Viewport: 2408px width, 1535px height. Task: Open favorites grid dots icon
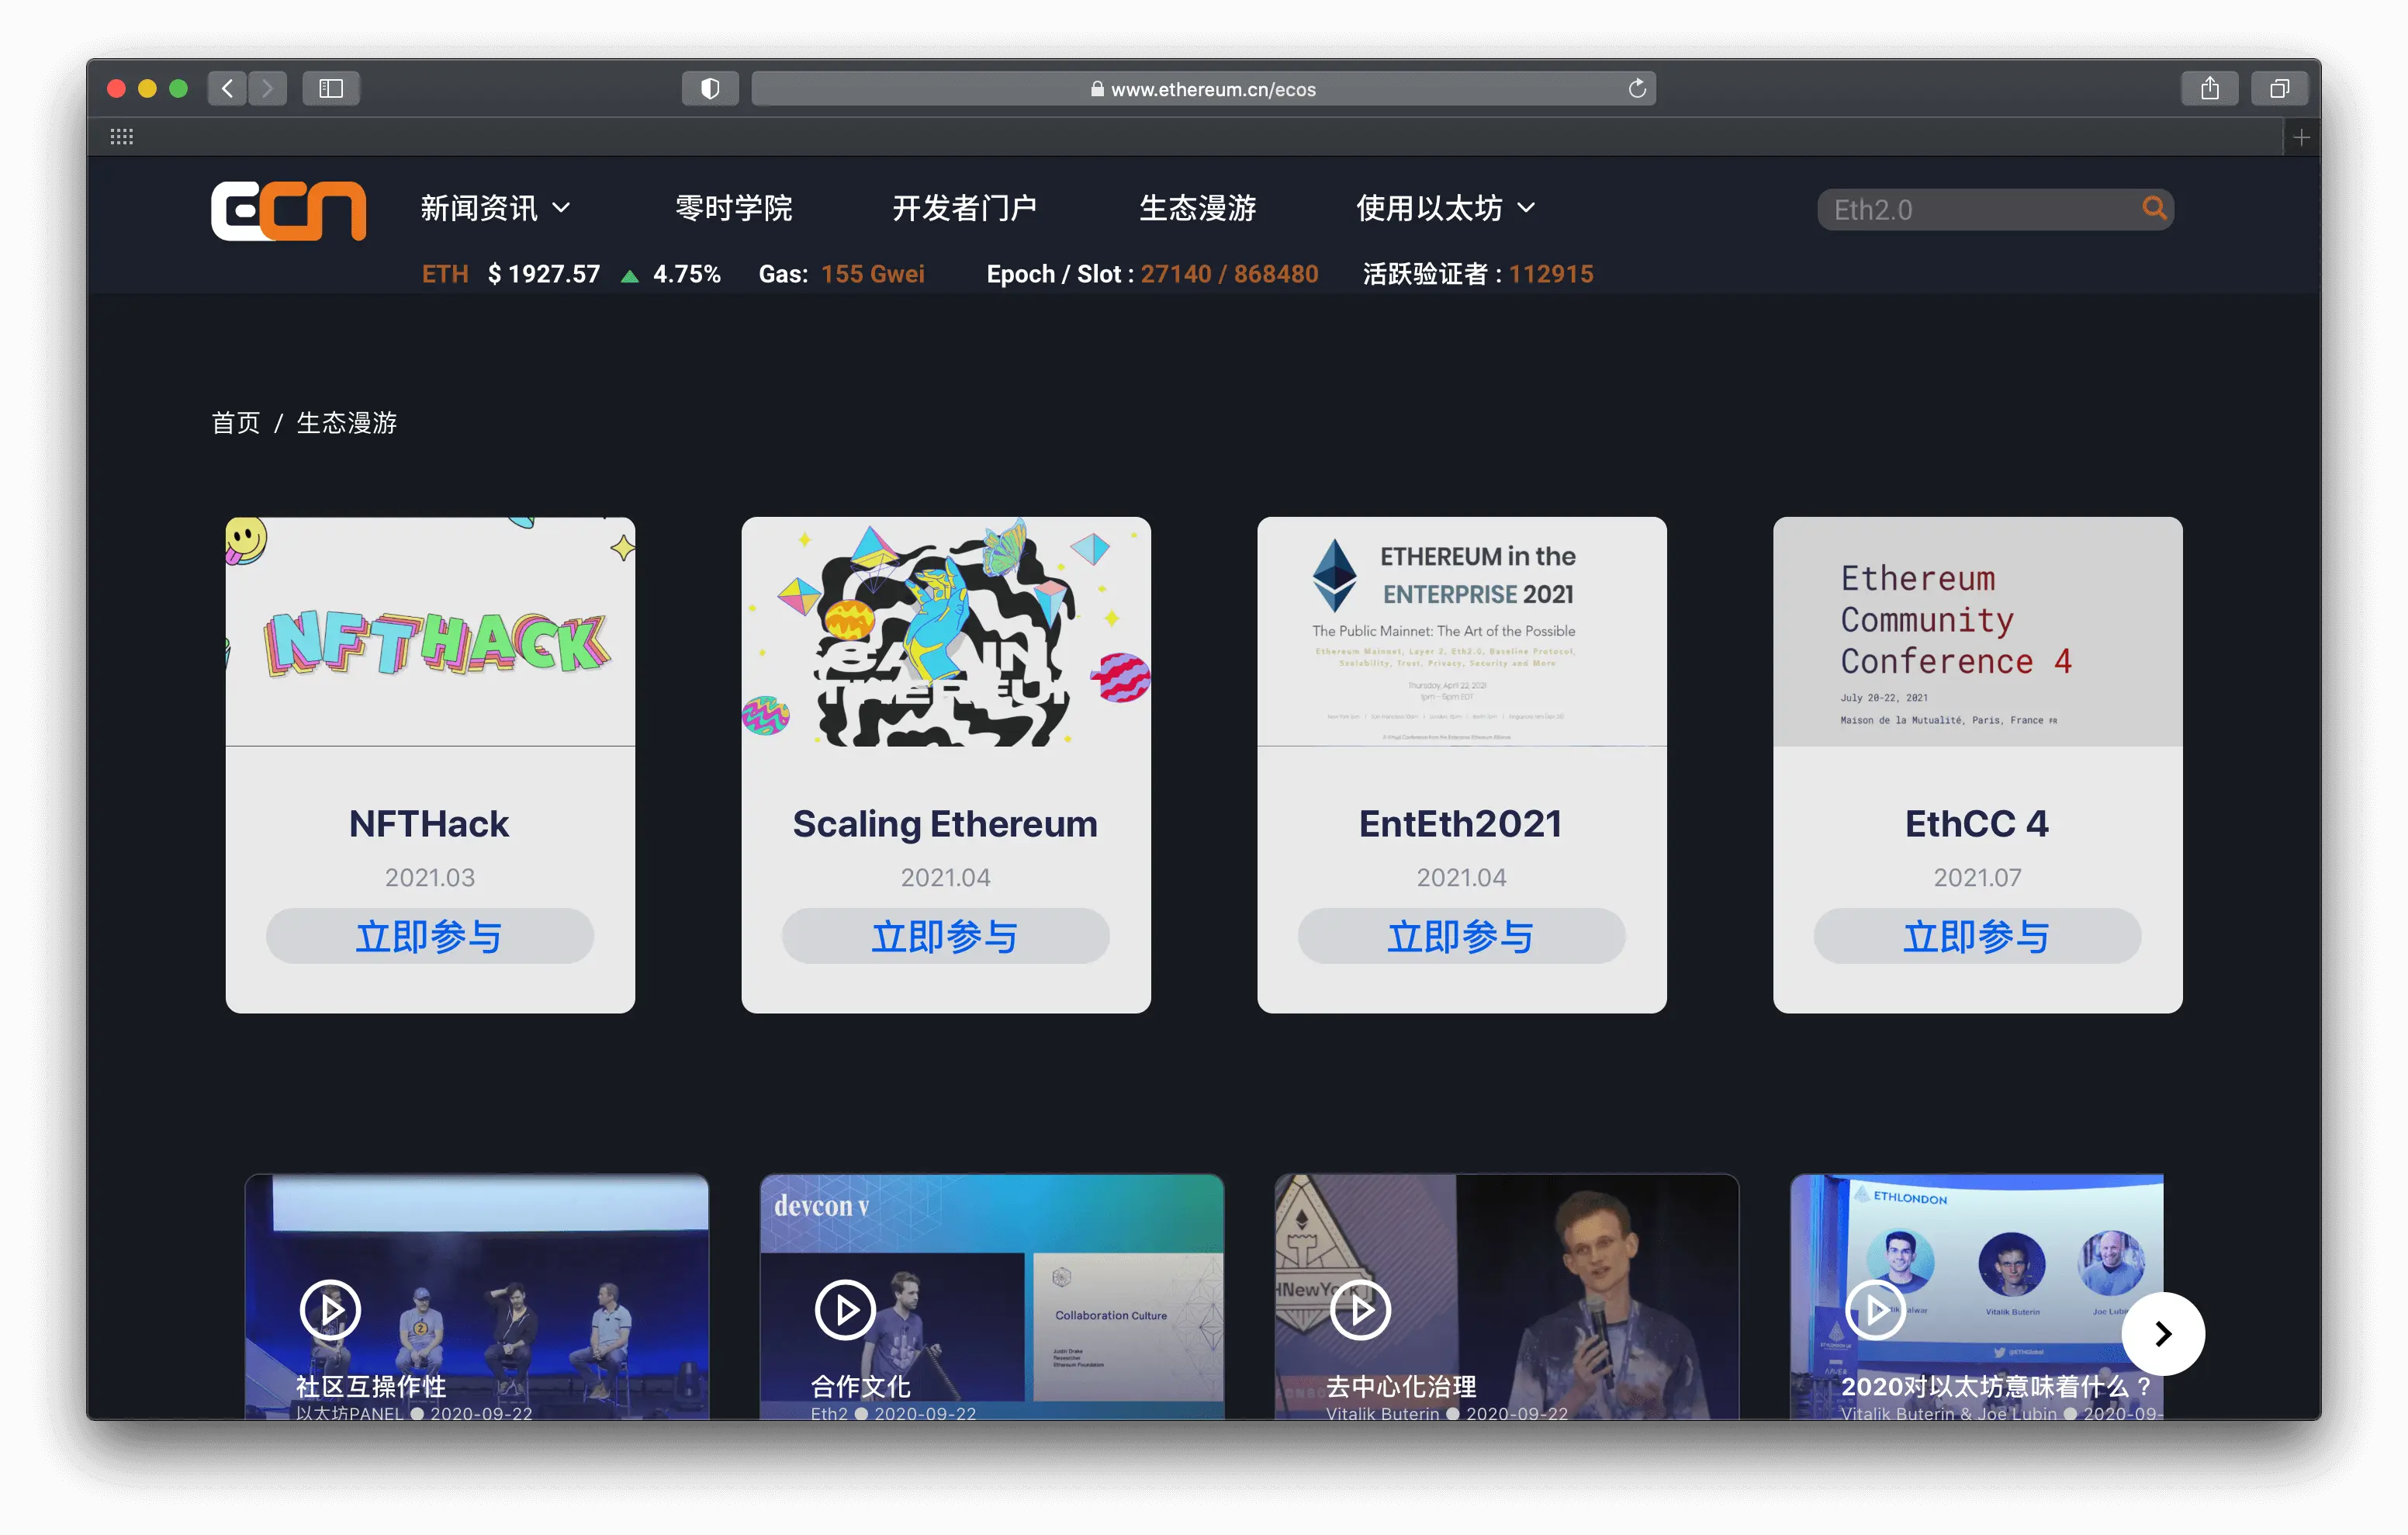[x=122, y=137]
